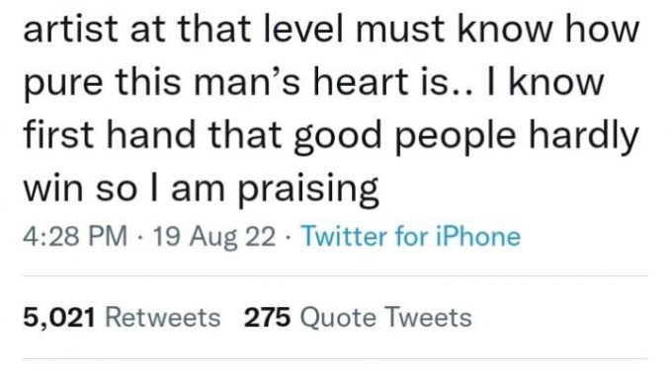Click the word 'artist' in the tweet

70,29
